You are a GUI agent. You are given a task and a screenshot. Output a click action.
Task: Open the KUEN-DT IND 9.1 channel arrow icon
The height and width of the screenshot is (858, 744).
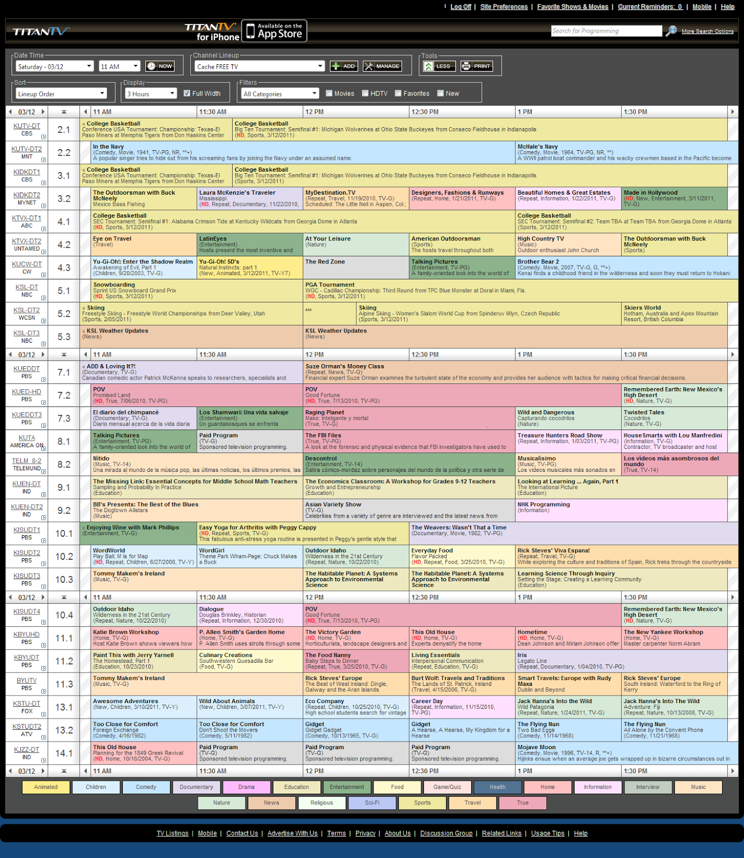(43, 495)
